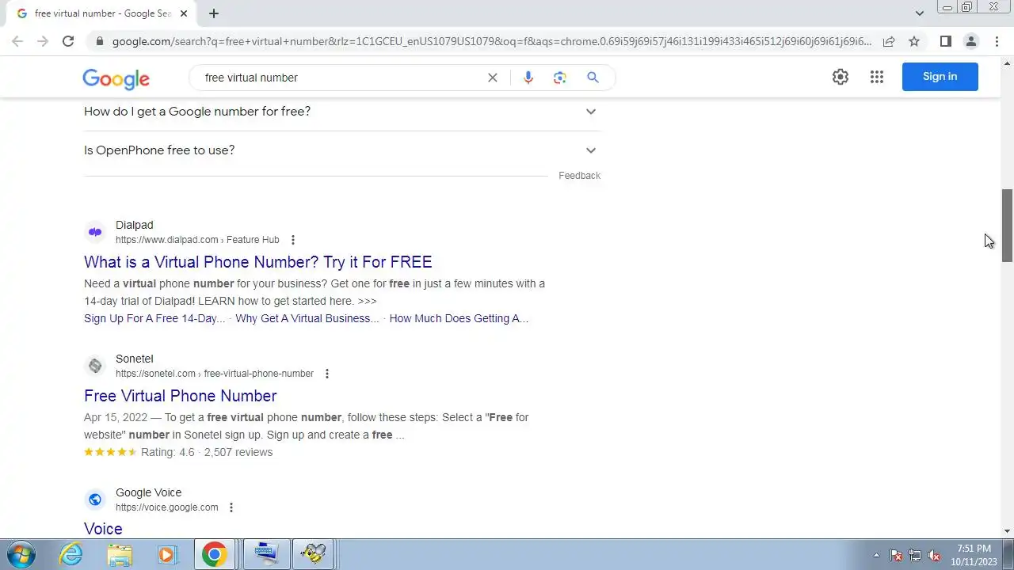Clear the search box with X icon
The width and height of the screenshot is (1014, 570).
[493, 78]
